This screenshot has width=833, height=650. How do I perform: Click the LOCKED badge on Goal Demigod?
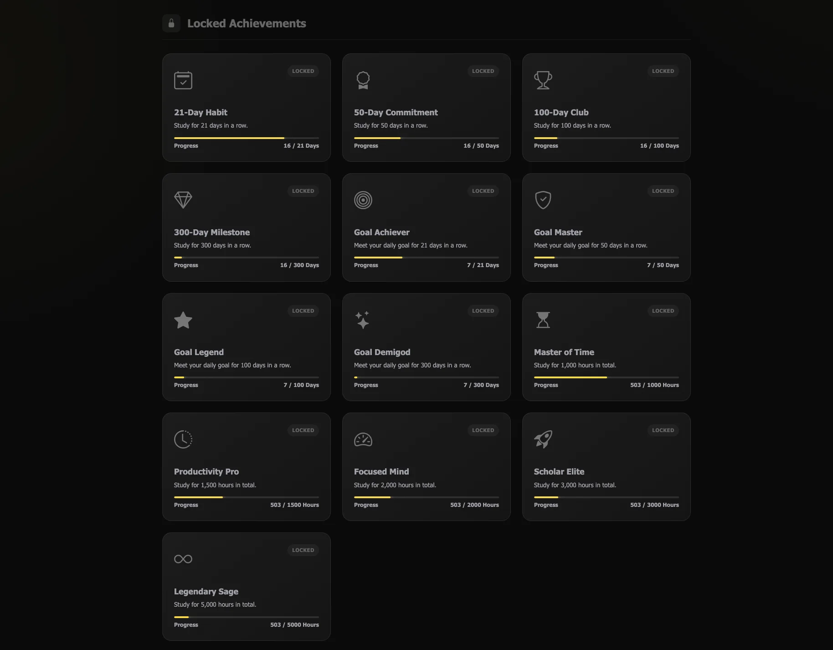[x=483, y=311]
